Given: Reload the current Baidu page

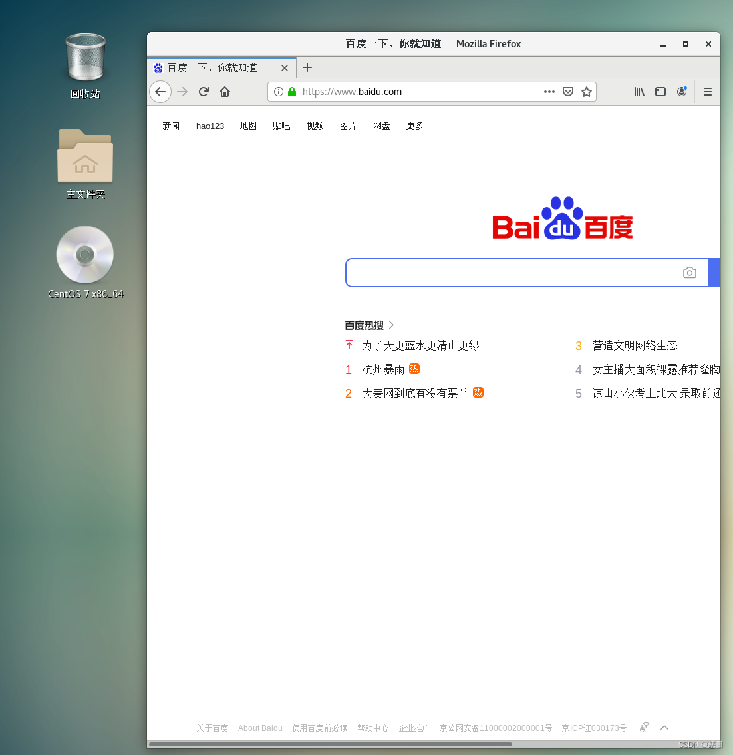Looking at the screenshot, I should [204, 92].
